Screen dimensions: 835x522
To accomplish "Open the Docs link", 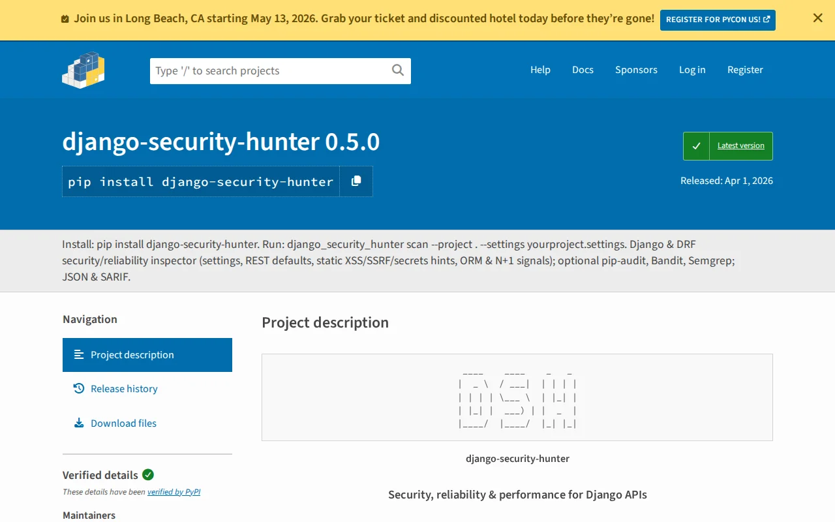I will 583,70.
